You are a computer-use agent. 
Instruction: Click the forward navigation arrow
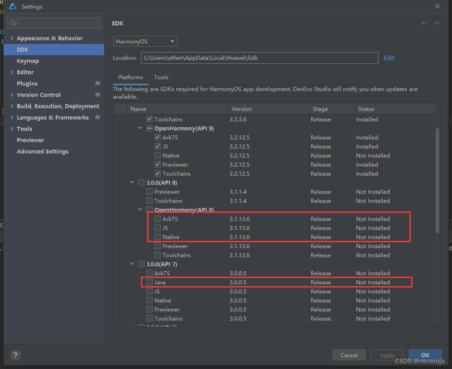[436, 23]
